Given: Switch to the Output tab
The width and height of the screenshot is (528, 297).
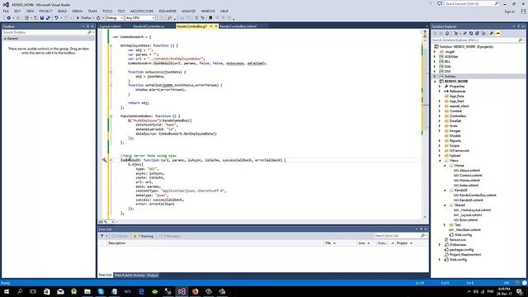Looking at the screenshot, I should [x=153, y=275].
